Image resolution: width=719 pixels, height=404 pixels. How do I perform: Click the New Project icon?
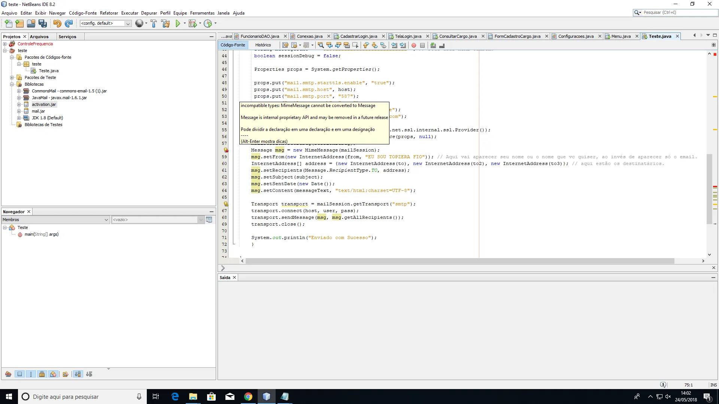click(19, 24)
